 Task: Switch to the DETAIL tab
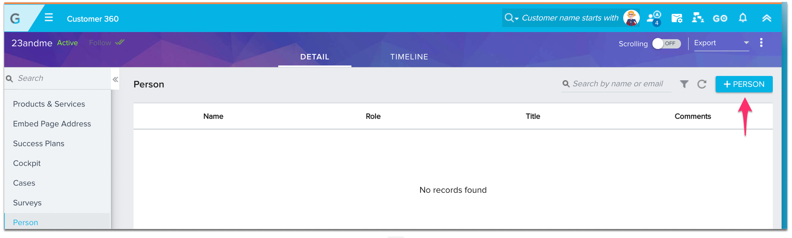[x=315, y=57]
